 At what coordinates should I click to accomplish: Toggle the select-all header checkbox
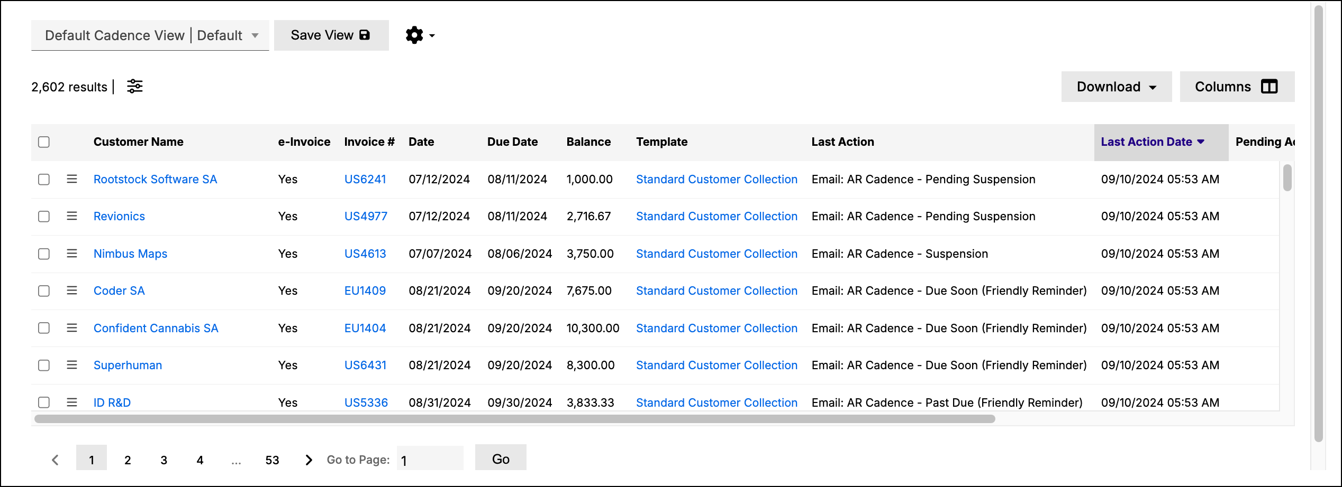pos(44,142)
